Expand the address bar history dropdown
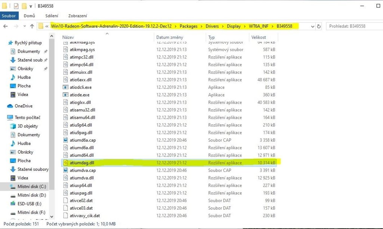 312,26
